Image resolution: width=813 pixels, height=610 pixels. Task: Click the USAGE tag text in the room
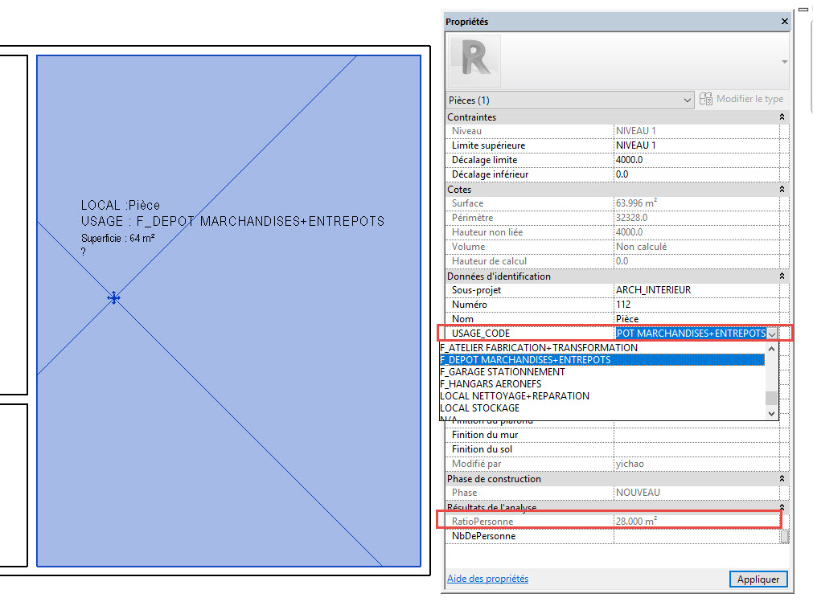[233, 222]
